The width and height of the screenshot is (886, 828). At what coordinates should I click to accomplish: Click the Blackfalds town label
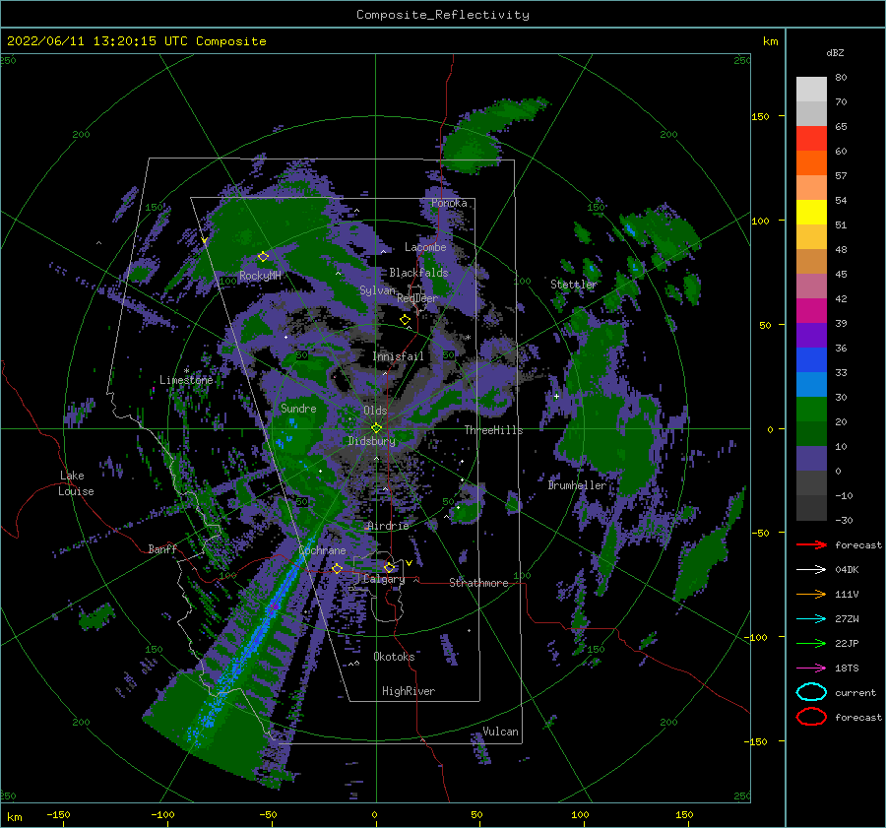click(418, 273)
